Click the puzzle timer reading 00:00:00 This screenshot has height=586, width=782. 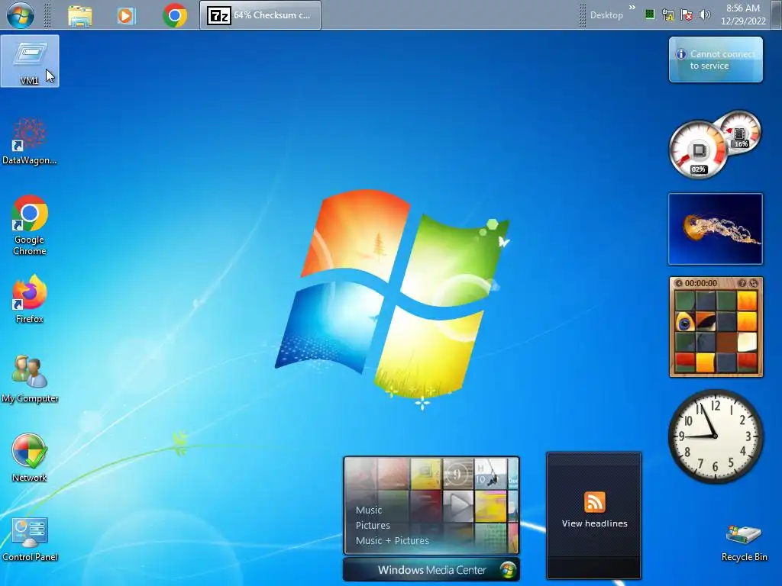pyautogui.click(x=701, y=283)
